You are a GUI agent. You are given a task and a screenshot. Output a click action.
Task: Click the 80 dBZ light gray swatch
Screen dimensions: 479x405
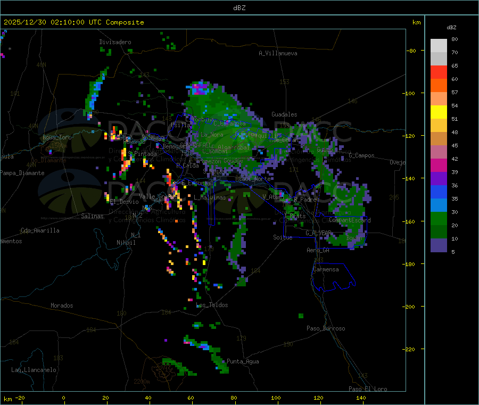coord(439,46)
